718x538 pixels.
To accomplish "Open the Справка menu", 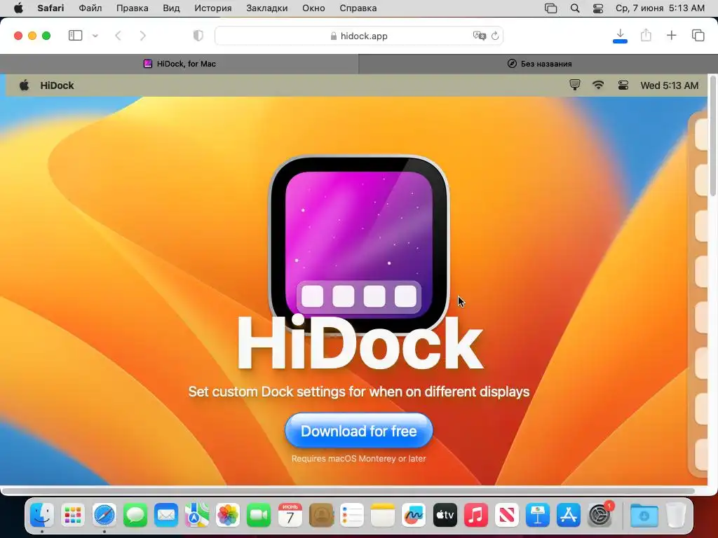I will 358,8.
